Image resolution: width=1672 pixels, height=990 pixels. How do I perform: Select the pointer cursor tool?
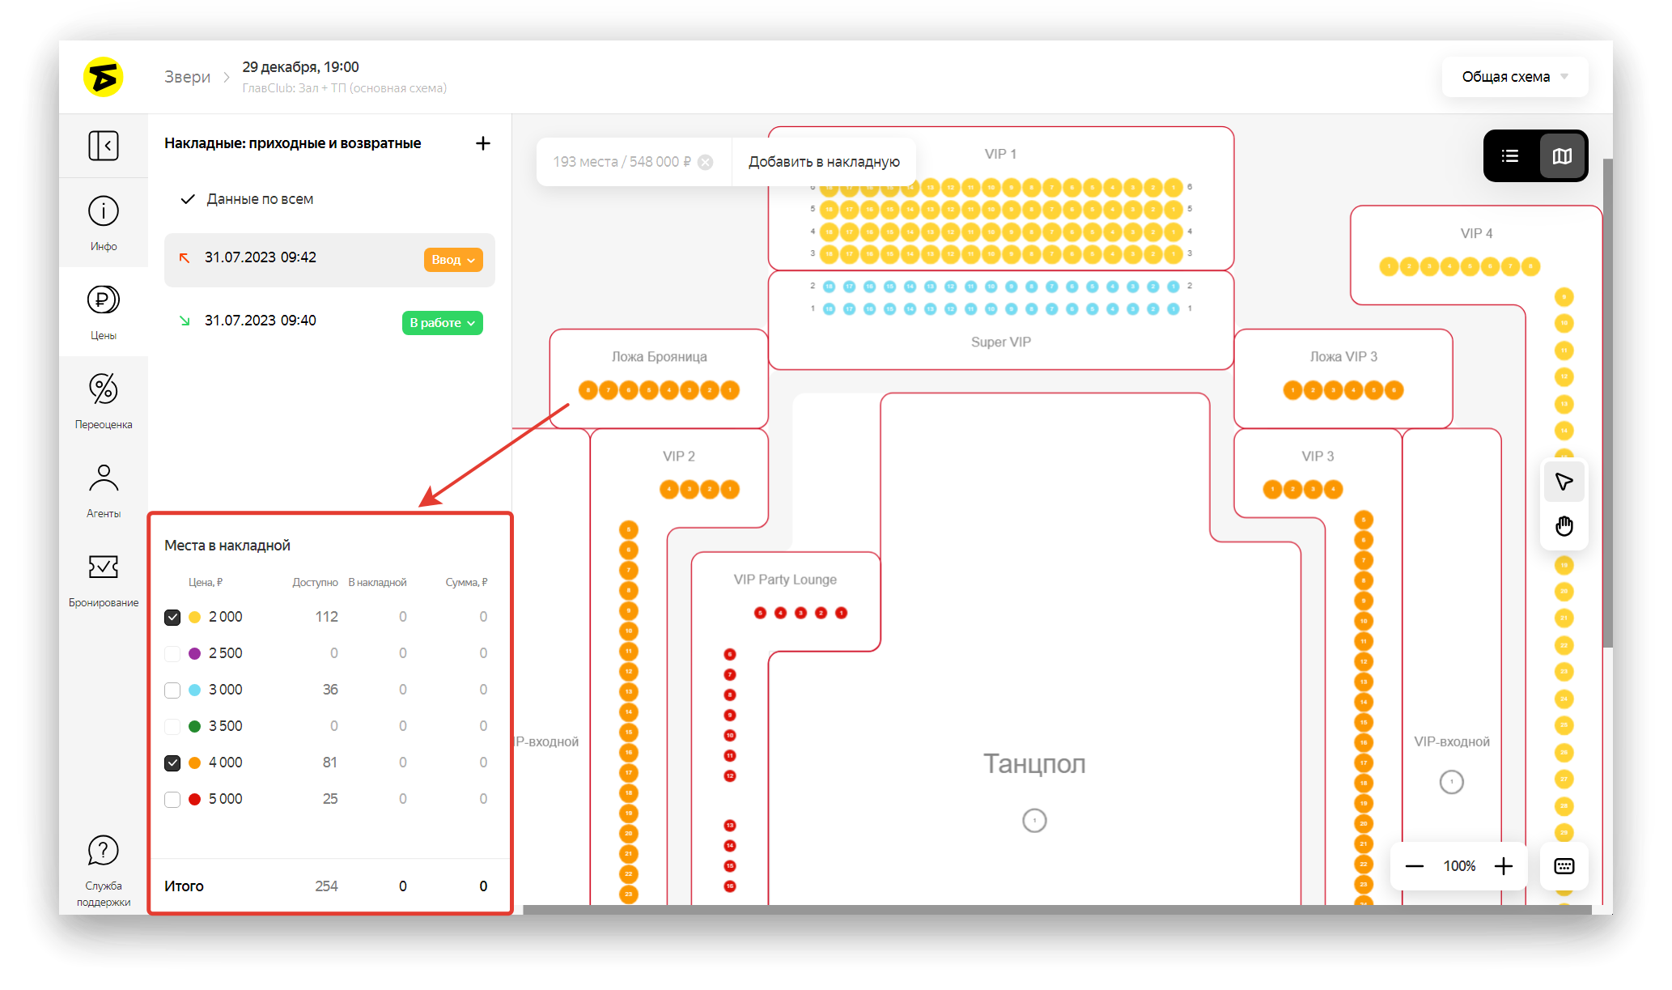(1564, 482)
